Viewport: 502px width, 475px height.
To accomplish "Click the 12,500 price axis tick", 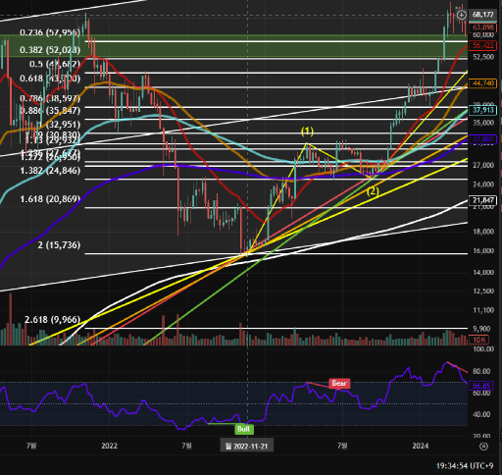I will click(483, 291).
